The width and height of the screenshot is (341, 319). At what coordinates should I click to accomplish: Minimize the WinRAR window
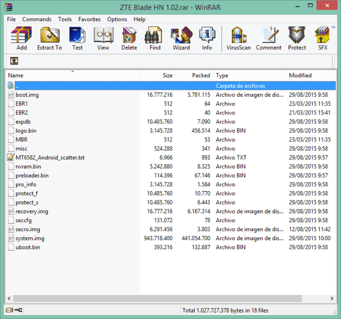(297, 6)
